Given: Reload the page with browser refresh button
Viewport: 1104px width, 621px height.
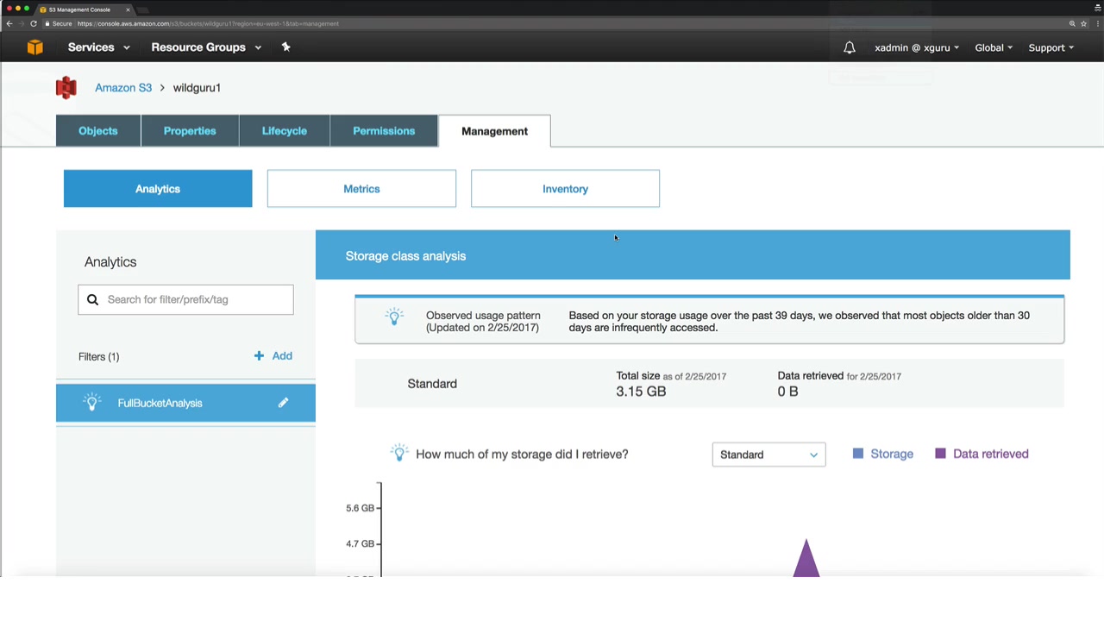Looking at the screenshot, I should tap(34, 23).
